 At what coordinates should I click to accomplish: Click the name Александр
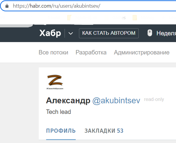tap(68, 101)
